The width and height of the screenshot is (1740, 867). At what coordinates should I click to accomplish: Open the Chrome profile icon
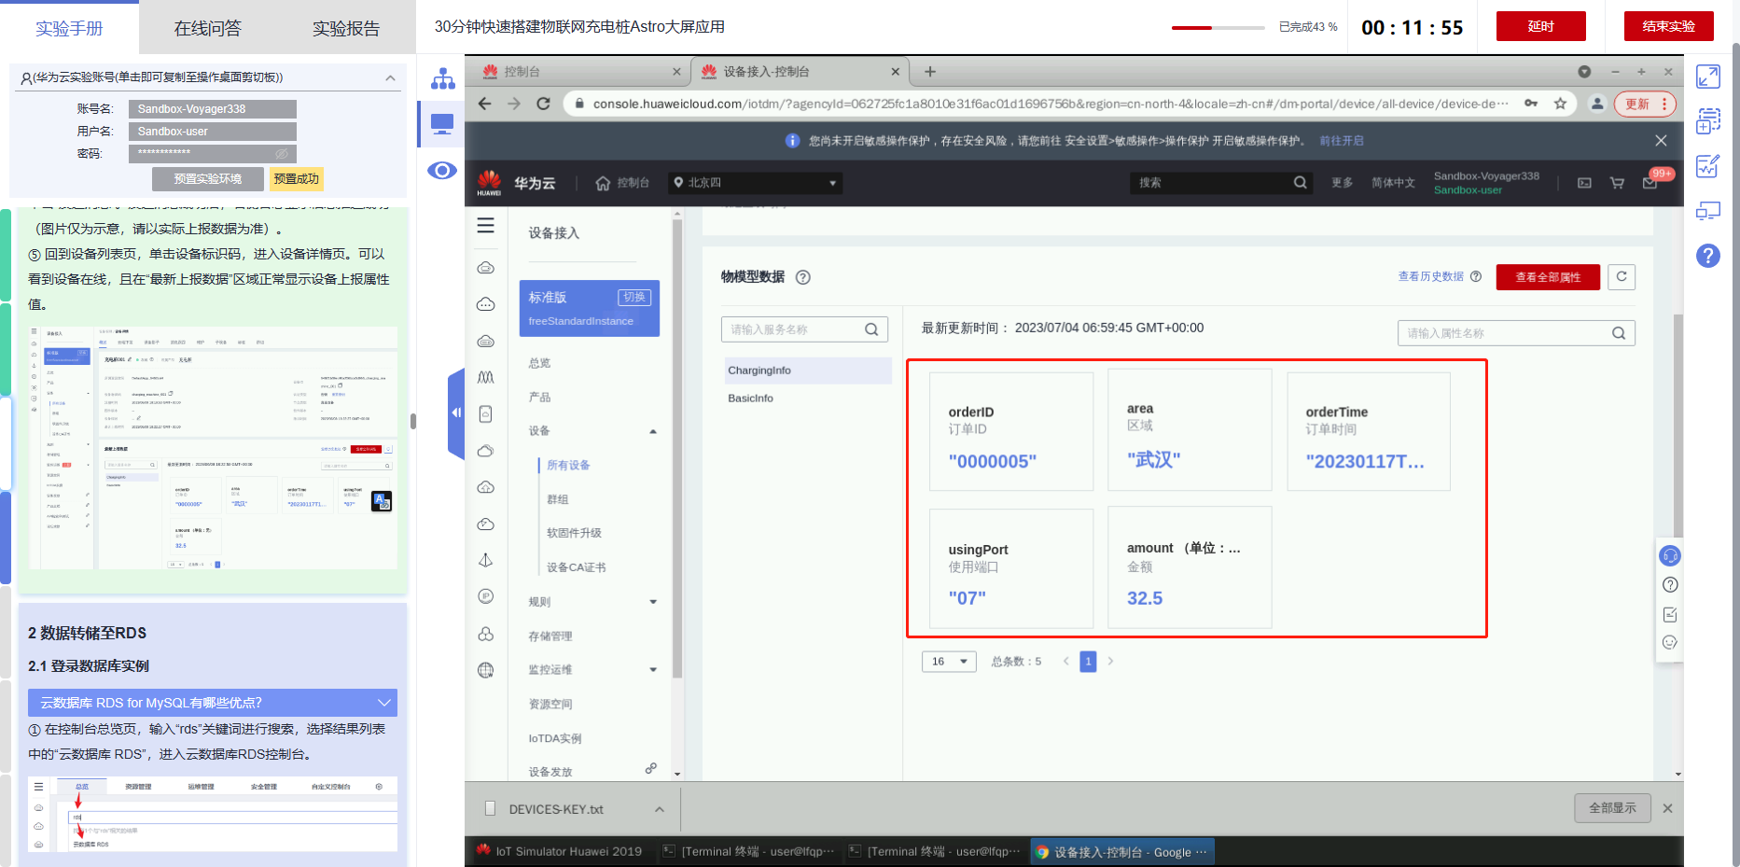(x=1597, y=104)
